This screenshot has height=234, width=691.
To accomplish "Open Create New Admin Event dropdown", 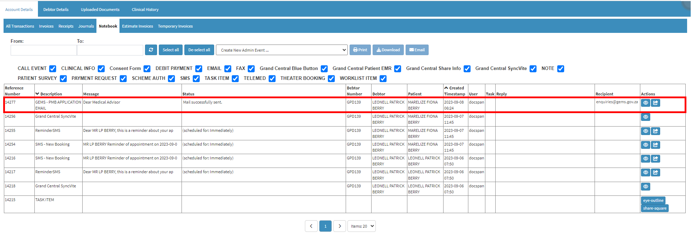I will [282, 50].
